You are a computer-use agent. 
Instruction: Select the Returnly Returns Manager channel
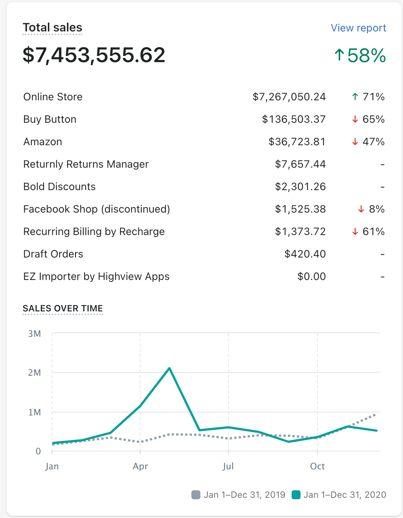[86, 164]
